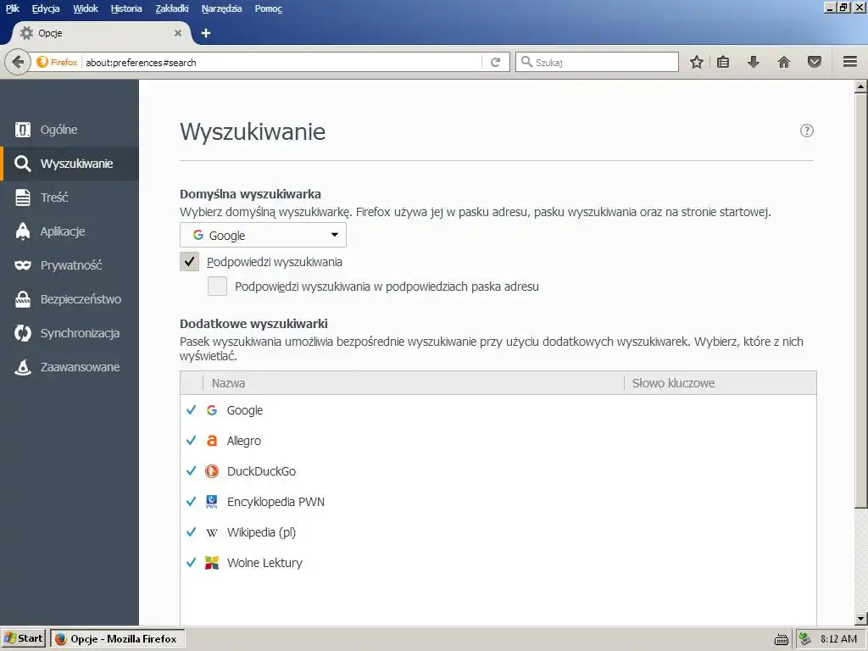Click the keyboard icon in the system tray
The width and height of the screenshot is (868, 651).
[x=782, y=639]
